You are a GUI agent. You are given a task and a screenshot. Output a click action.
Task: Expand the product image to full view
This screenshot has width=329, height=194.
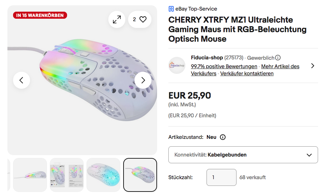[x=116, y=20]
